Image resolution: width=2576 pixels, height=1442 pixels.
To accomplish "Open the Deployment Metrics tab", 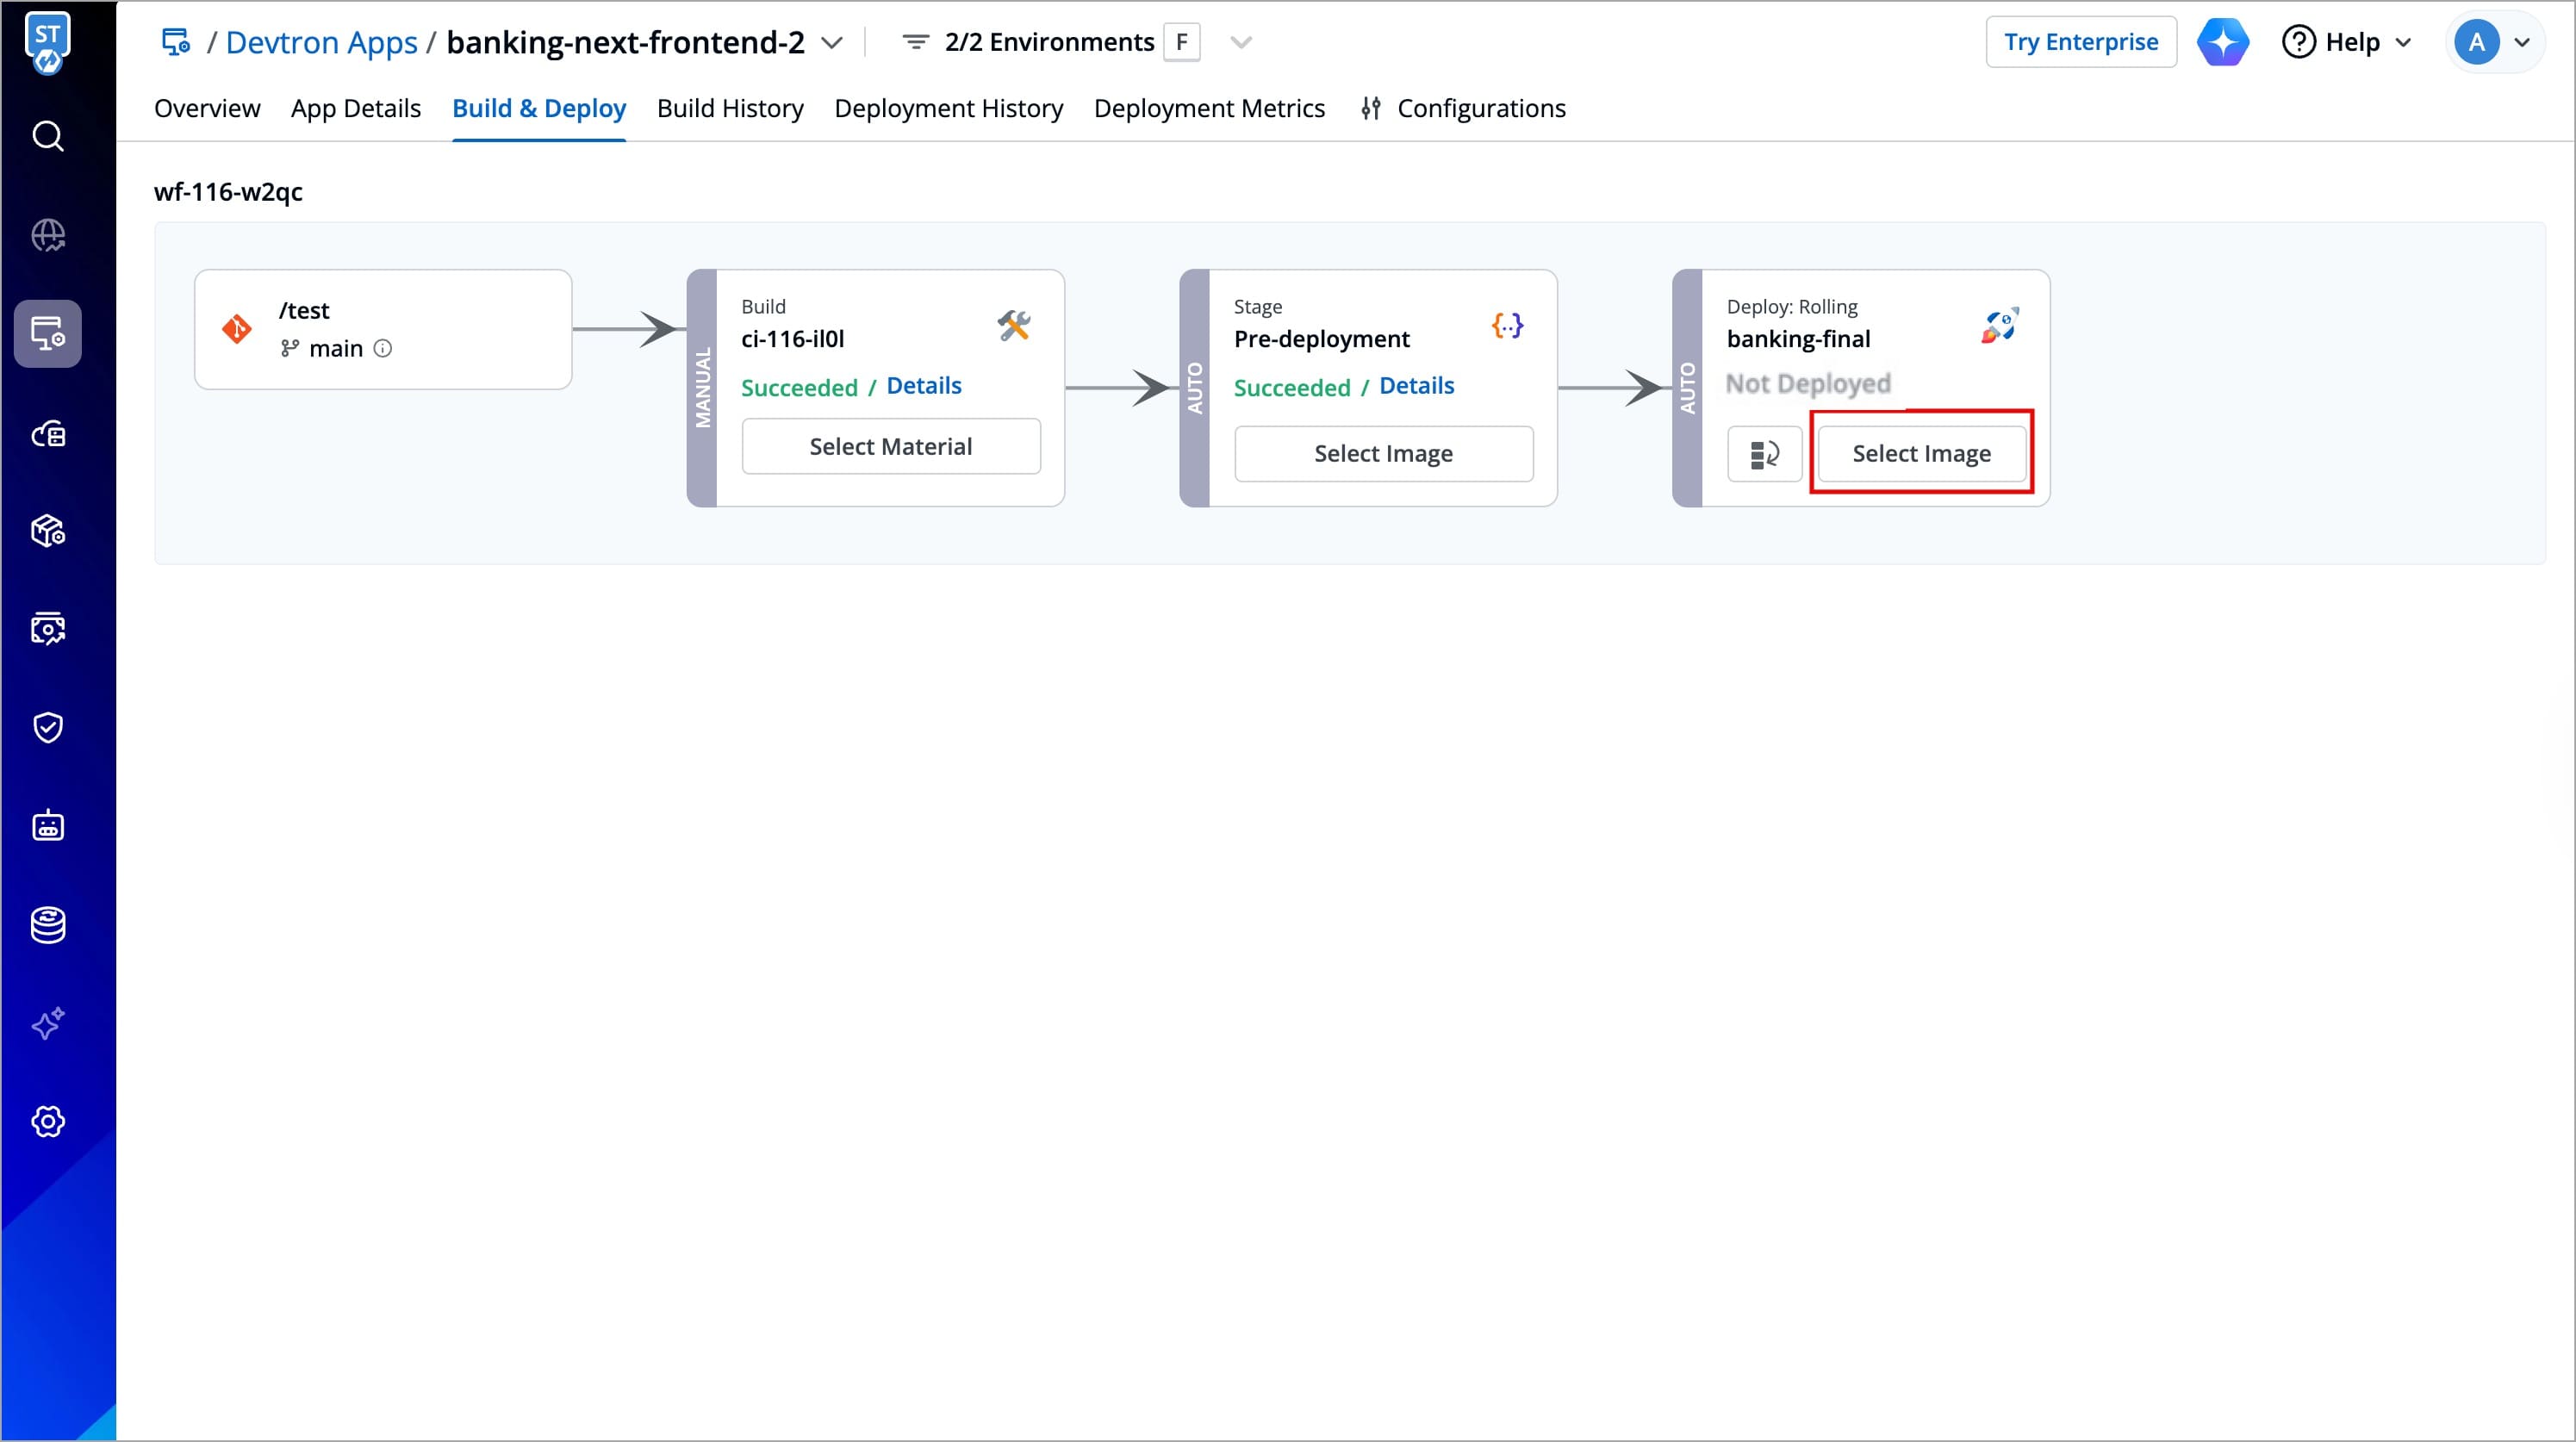I will 1208,108.
